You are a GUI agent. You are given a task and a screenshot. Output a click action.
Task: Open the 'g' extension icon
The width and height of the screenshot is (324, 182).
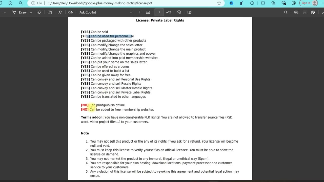[x=241, y=3]
